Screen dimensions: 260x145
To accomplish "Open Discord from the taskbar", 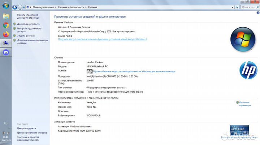I will [6, 52].
